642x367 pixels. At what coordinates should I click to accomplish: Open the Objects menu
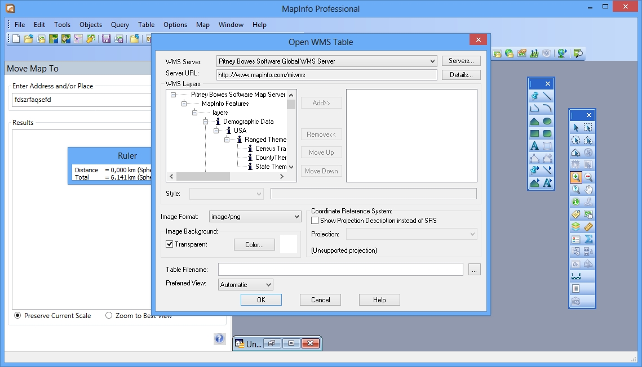point(91,25)
